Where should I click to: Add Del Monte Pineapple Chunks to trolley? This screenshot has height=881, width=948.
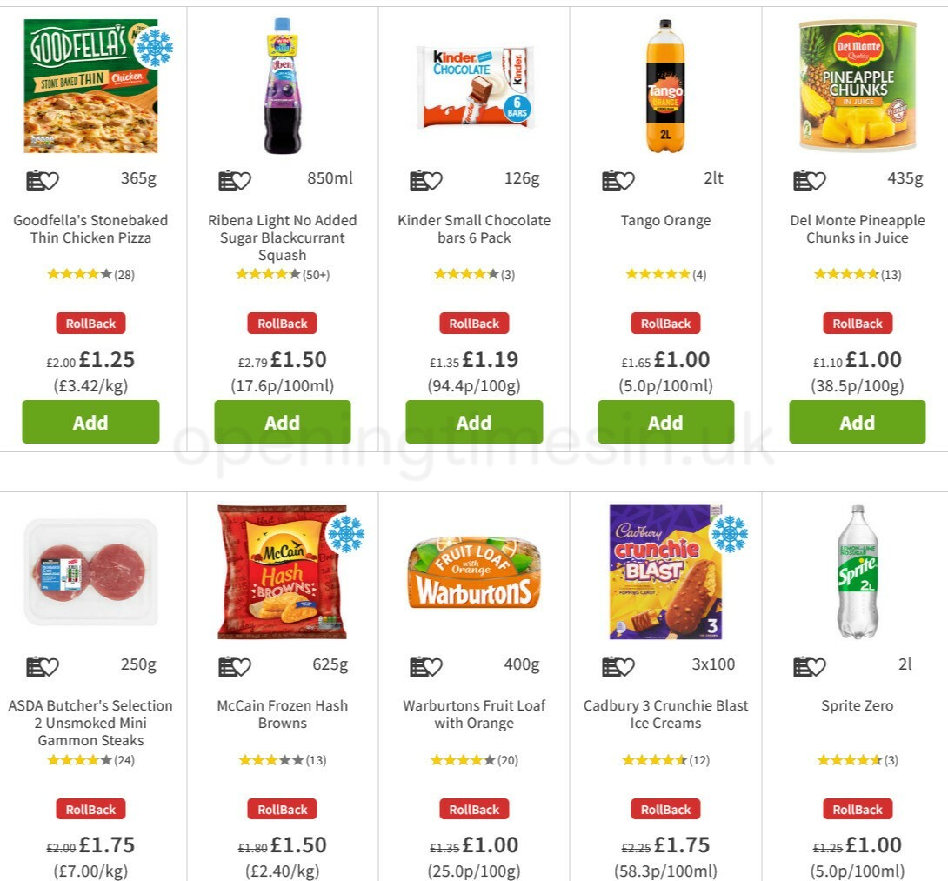(x=858, y=422)
